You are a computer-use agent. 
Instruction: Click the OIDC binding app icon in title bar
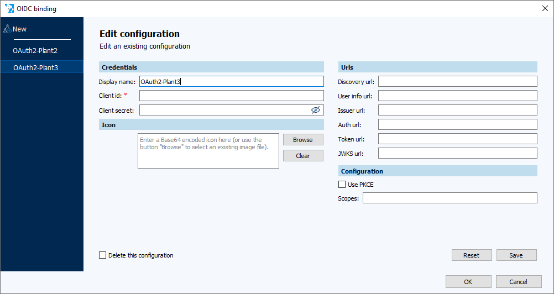[8, 8]
